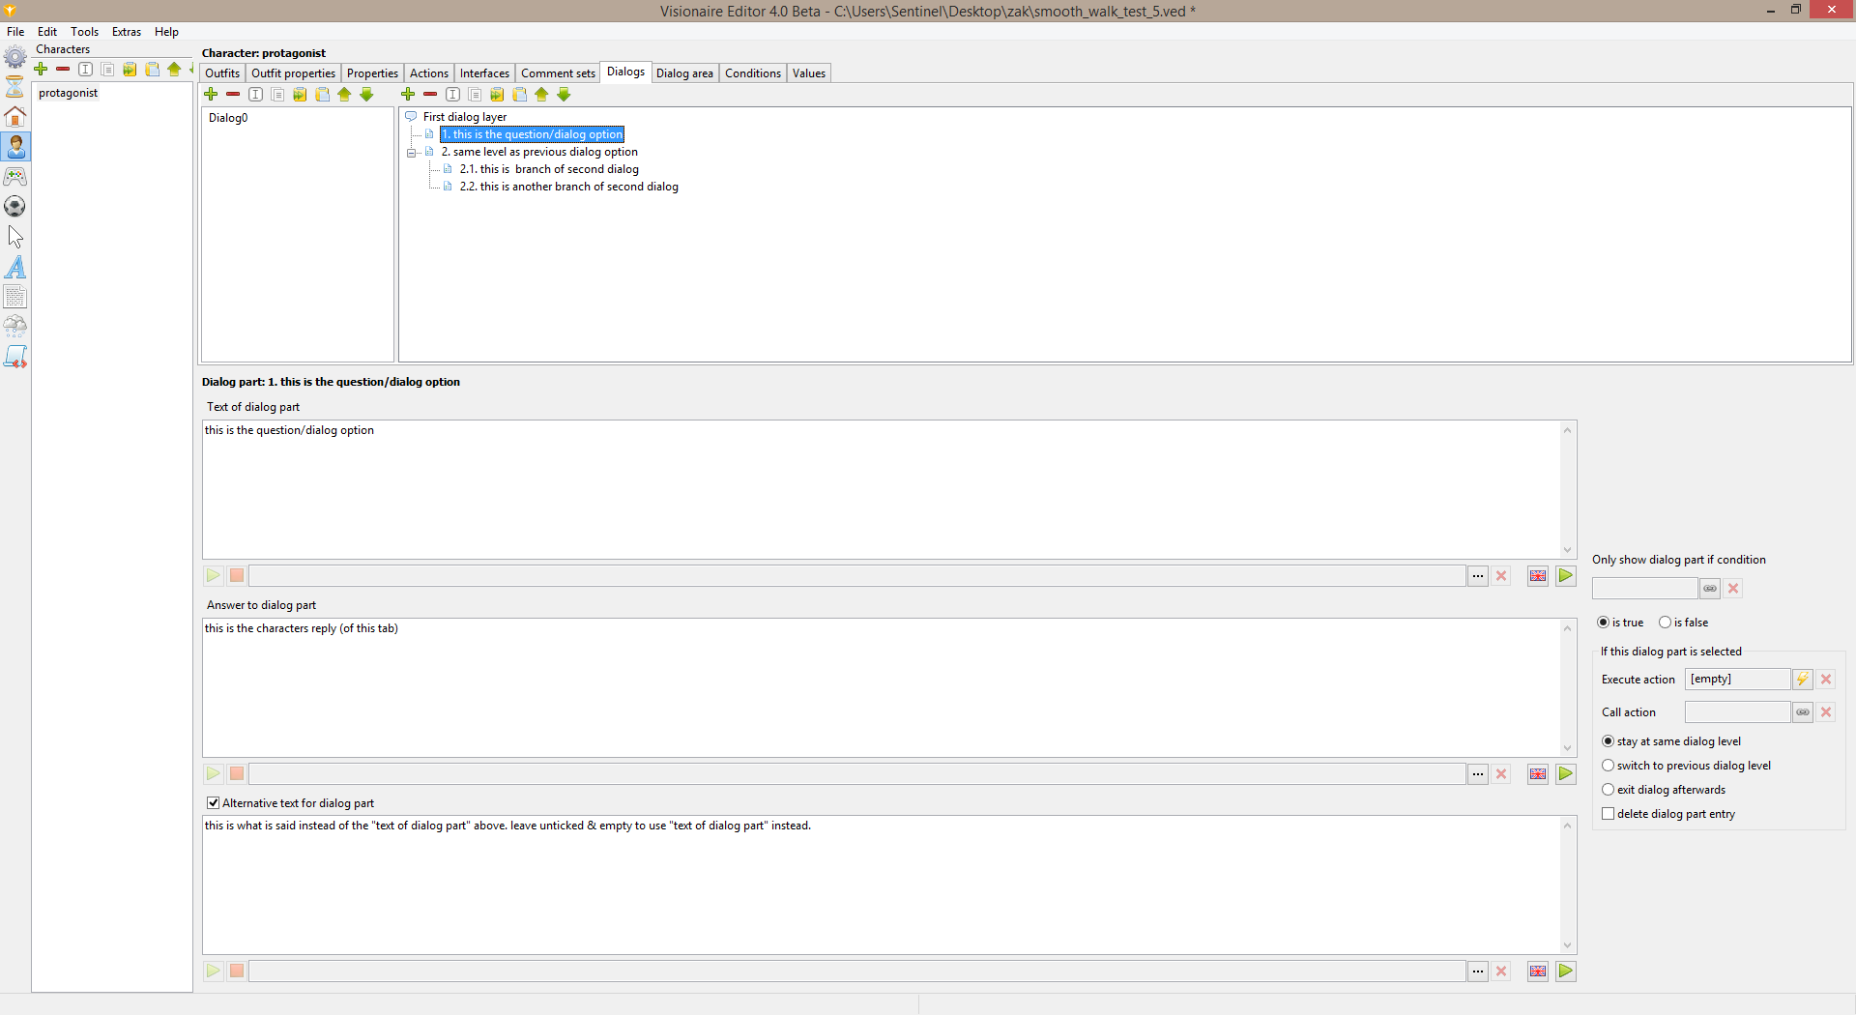Screen dimensions: 1856x1015
Task: Open the Cursors section (arrow pointer icon)
Action: click(15, 237)
